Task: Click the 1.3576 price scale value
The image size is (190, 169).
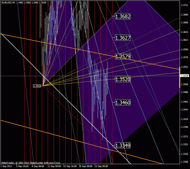Action: (x=185, y=57)
